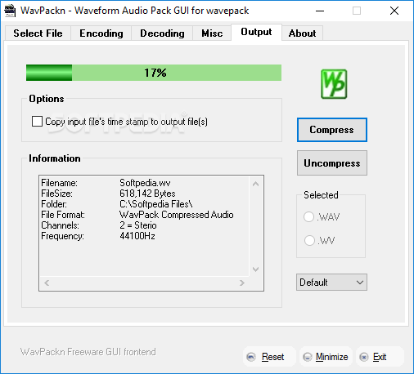The width and height of the screenshot is (414, 374).
Task: Click the WavPackn Freeware GUI frontend text
Action: [x=88, y=352]
